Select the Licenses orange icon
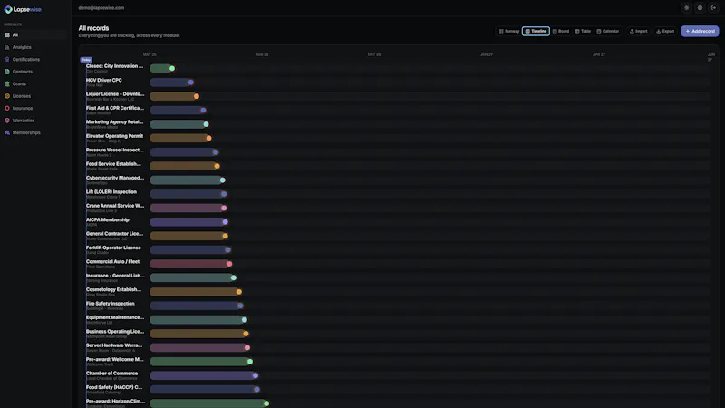Screen dimensions: 725x408 (x=7, y=96)
